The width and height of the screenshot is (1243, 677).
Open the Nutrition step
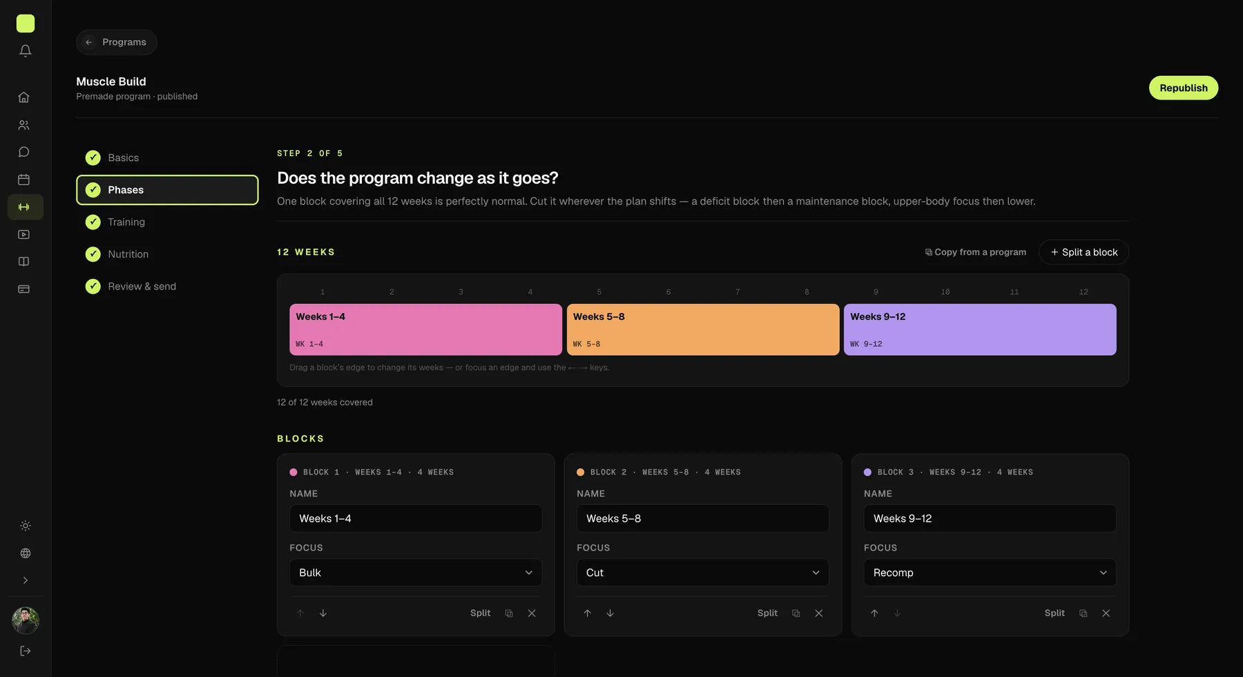[167, 254]
